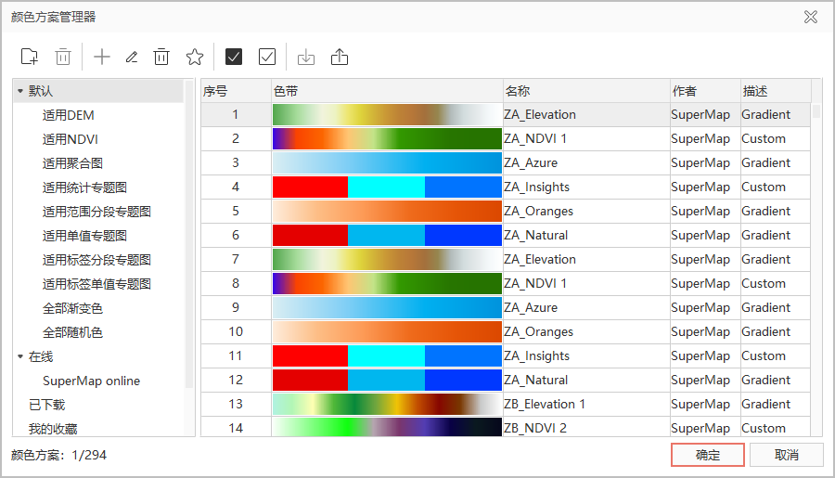
Task: Delete the selected color scheme via the black trash icon
Action: coord(161,57)
